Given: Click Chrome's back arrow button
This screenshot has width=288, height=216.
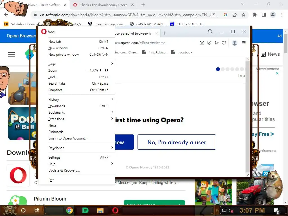Looking at the screenshot, I should (6, 15).
